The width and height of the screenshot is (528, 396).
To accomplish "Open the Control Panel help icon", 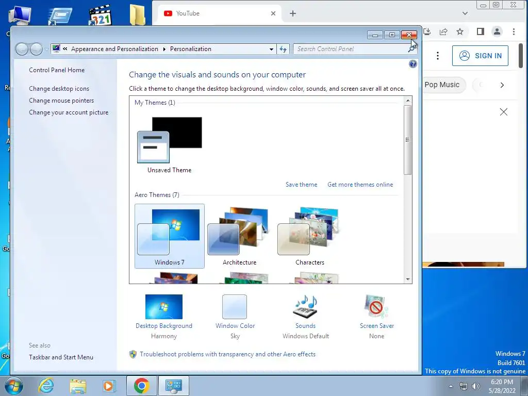I will [413, 64].
